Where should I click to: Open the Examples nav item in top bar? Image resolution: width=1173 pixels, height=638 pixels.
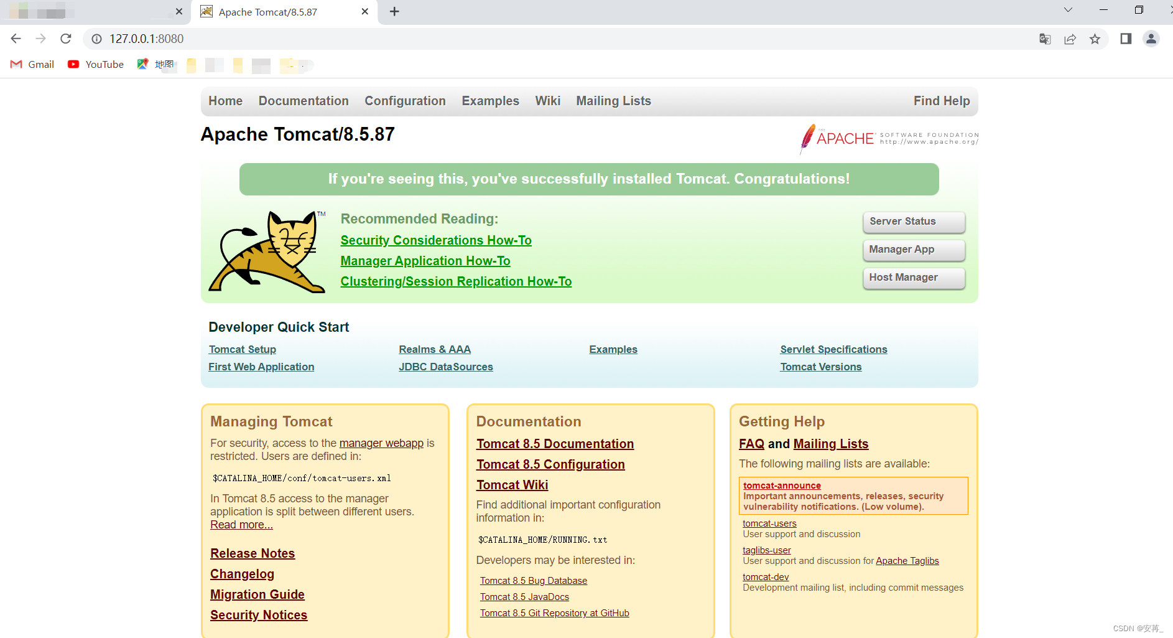(490, 101)
